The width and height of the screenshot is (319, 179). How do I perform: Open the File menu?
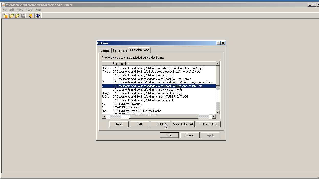5,10
